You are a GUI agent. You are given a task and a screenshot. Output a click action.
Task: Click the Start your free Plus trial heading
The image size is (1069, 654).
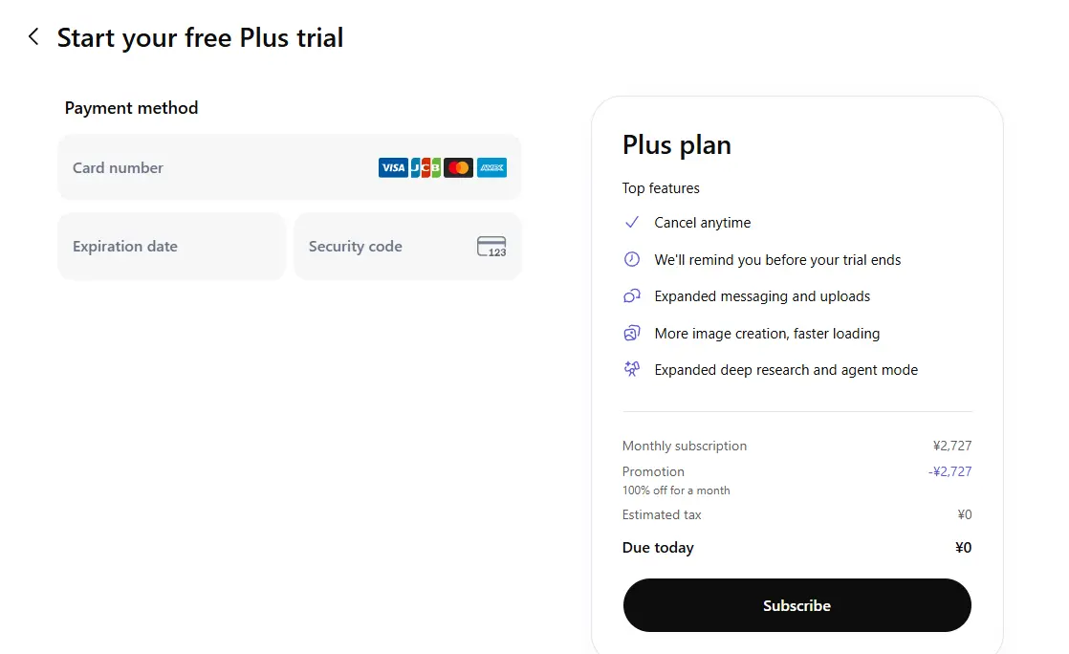(200, 37)
